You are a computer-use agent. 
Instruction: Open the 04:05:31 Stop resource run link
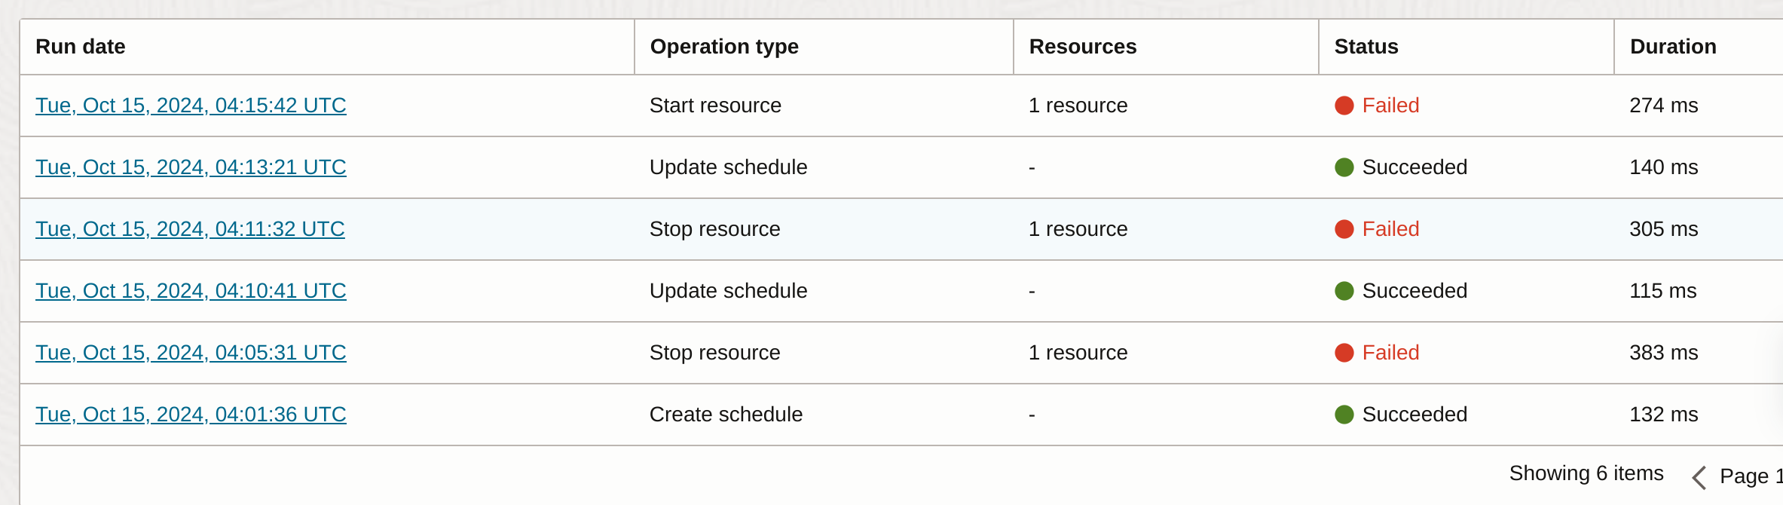click(191, 353)
